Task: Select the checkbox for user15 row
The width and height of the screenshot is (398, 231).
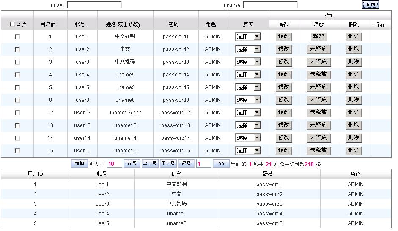Action: [17, 151]
